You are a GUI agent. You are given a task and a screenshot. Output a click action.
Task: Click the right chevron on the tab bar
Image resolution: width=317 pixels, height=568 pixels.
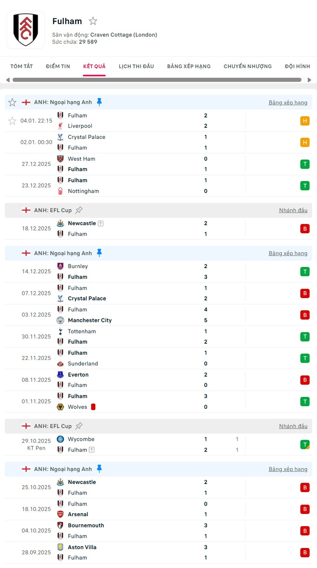[310, 79]
